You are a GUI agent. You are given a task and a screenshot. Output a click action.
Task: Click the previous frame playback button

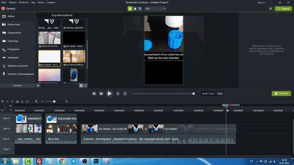click(x=94, y=93)
